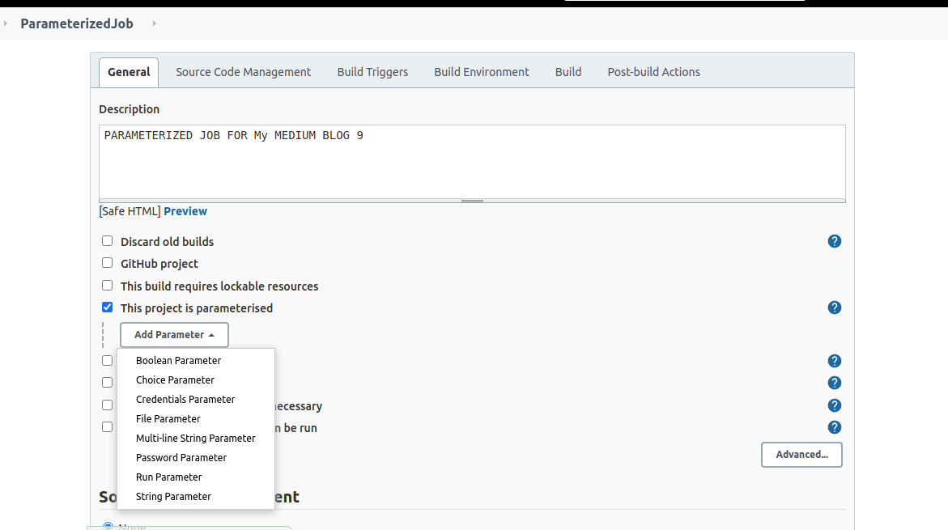Click the "Preview" link below the description
This screenshot has width=948, height=530.
(x=185, y=210)
